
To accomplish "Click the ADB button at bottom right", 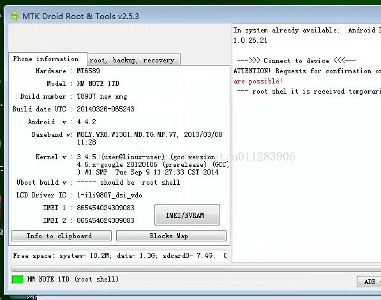I will pos(369,282).
